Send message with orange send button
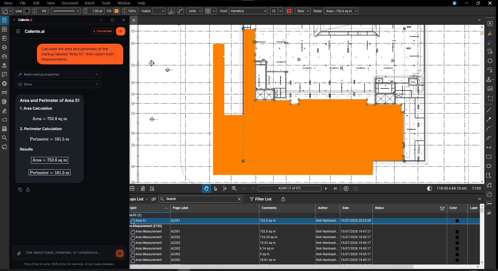This screenshot has height=271, width=498. pyautogui.click(x=120, y=253)
